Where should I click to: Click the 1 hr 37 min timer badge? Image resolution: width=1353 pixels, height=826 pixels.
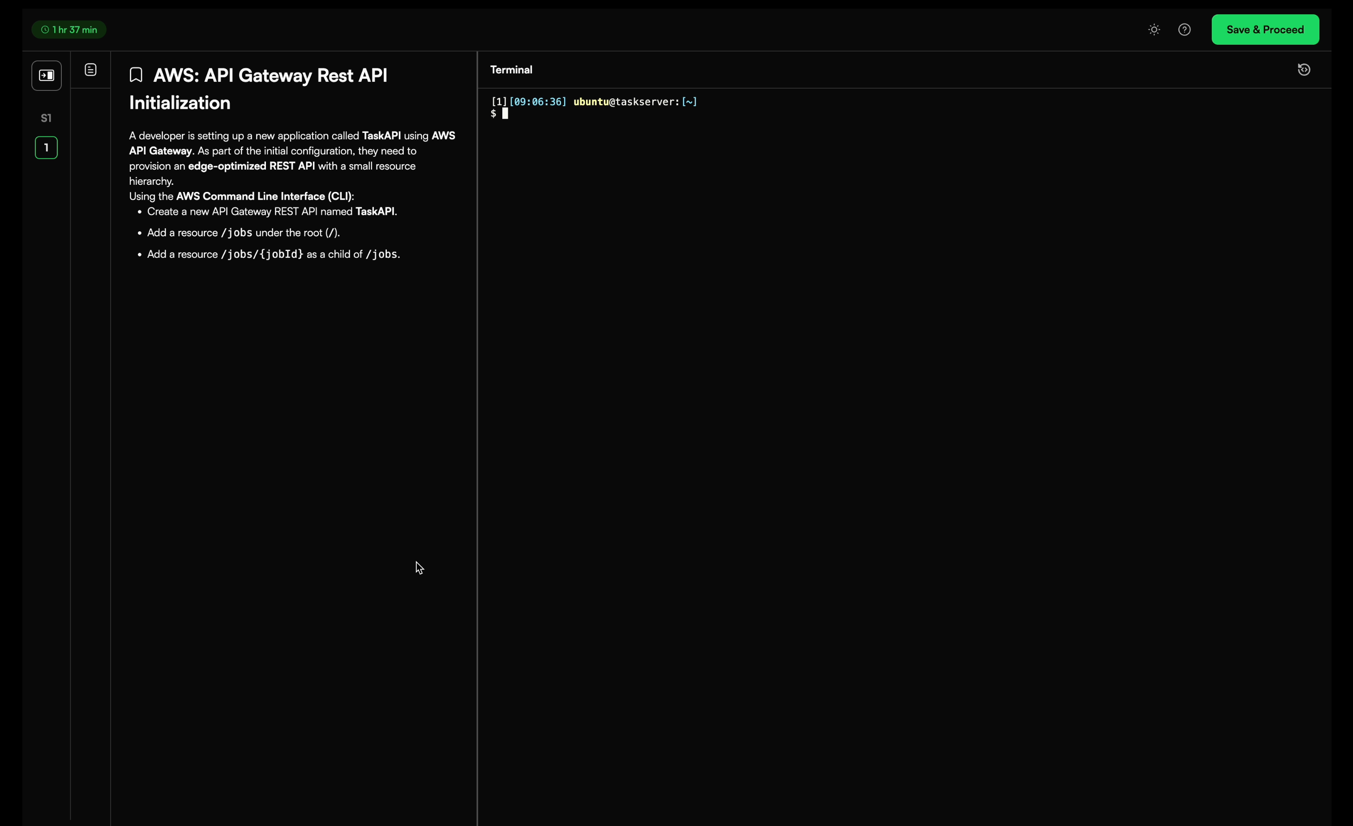[74, 30]
